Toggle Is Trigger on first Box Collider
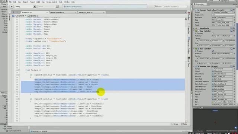The height and width of the screenshot is (134, 238). 213,33
